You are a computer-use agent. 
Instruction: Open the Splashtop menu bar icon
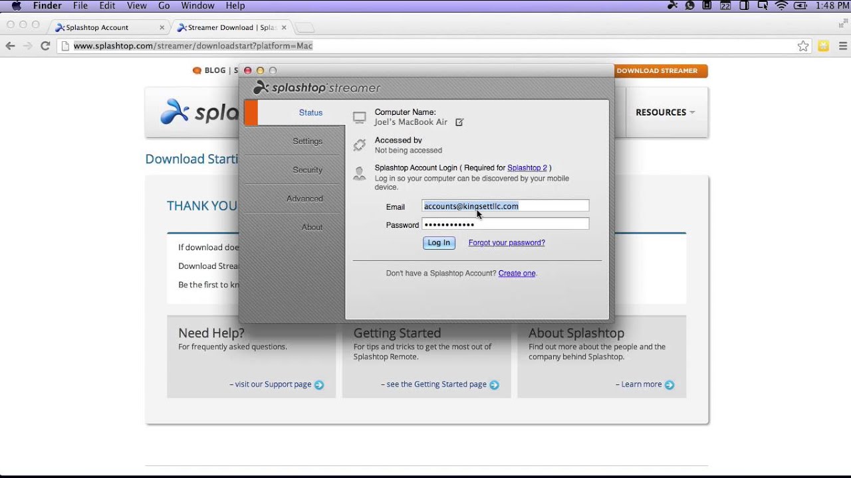[672, 5]
